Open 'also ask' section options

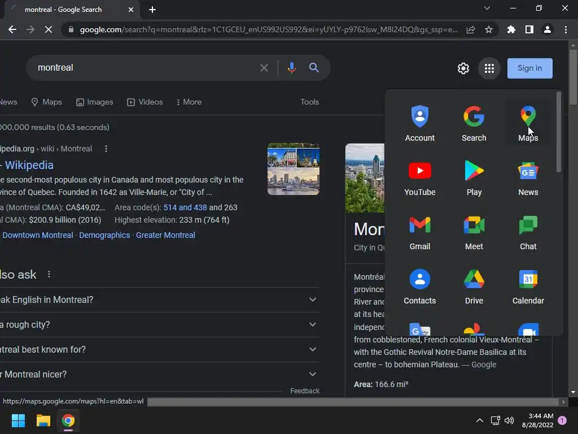(x=49, y=274)
